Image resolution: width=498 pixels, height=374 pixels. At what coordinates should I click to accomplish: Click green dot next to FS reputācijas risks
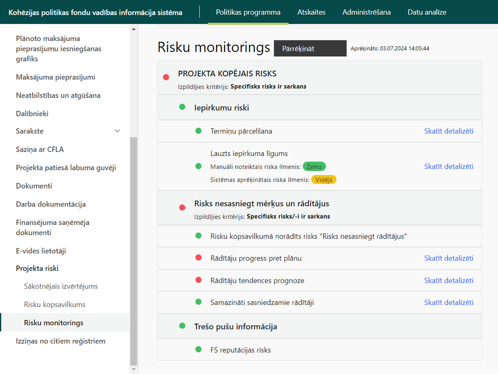point(198,350)
